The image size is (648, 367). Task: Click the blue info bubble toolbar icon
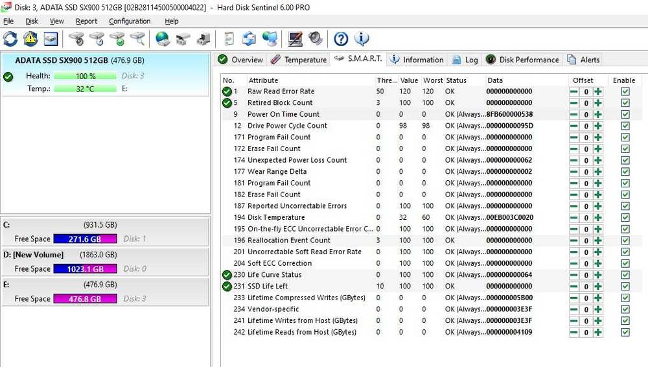point(362,39)
